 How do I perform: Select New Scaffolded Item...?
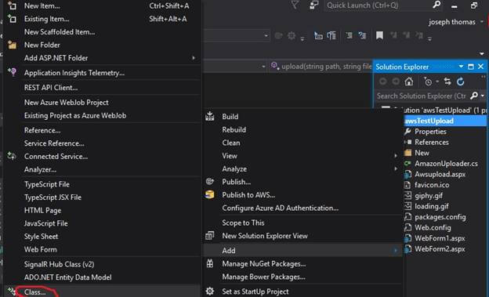point(60,32)
